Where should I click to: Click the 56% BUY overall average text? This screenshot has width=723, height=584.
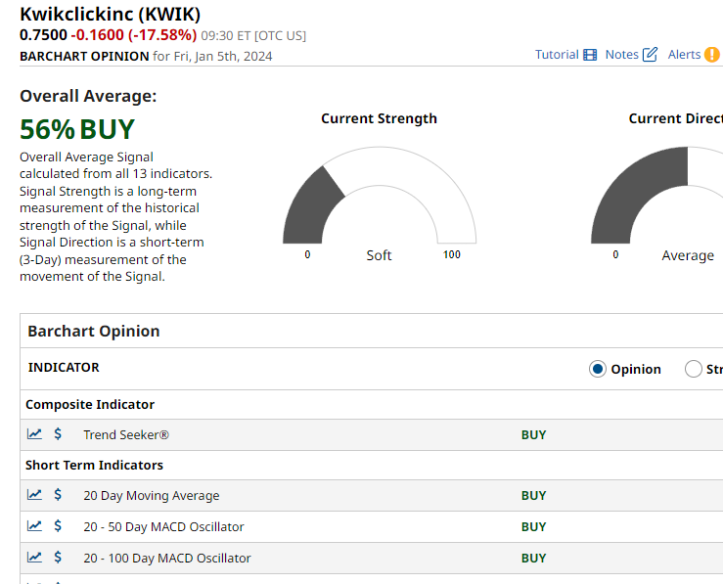[x=77, y=129]
